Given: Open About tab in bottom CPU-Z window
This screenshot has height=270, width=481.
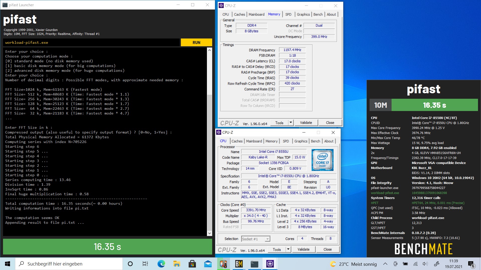Looking at the screenshot, I should coord(329,141).
